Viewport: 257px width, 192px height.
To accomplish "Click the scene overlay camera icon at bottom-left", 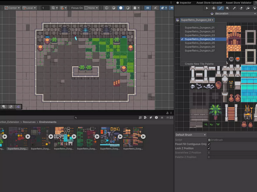I will tap(4, 107).
